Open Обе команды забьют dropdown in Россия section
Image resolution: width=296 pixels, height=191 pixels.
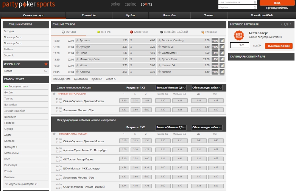[207, 88]
